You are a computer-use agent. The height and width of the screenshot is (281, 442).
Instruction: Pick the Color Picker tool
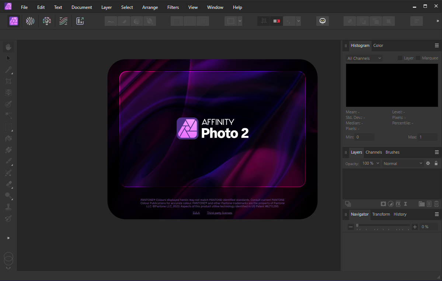pyautogui.click(x=8, y=70)
